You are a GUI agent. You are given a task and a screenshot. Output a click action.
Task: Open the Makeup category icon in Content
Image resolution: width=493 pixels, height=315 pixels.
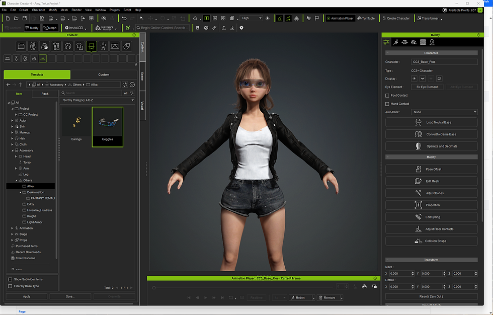click(56, 46)
